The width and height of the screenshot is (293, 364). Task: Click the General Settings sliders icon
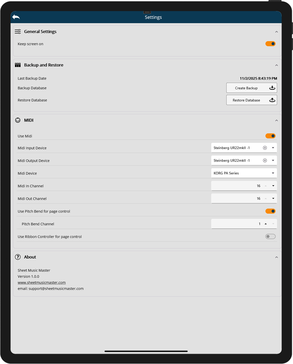click(x=18, y=32)
